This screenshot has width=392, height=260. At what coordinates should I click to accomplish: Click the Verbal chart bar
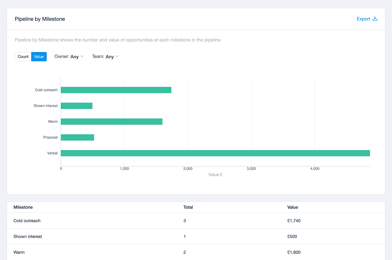tap(215, 153)
